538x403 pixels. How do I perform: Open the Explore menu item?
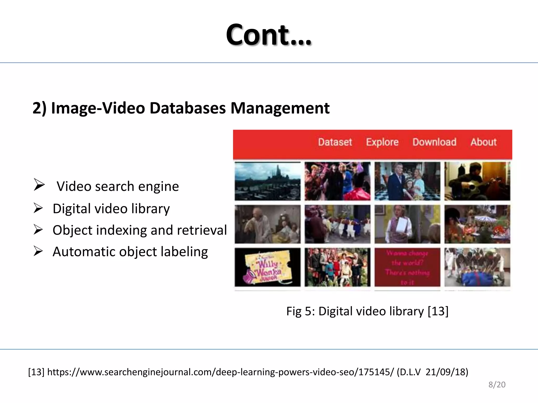pos(382,142)
